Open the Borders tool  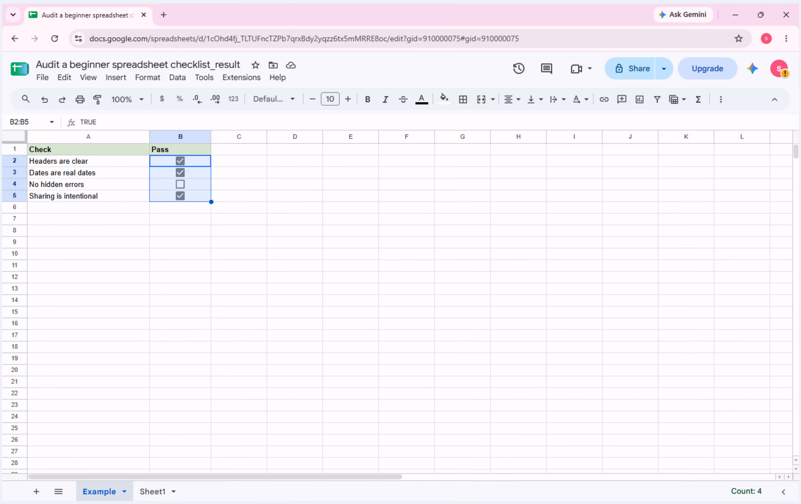tap(463, 99)
